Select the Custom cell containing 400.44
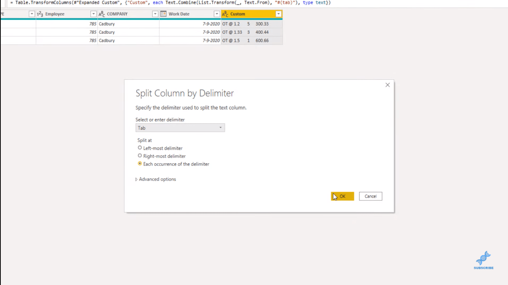Viewport: 508px width, 285px height. point(251,32)
